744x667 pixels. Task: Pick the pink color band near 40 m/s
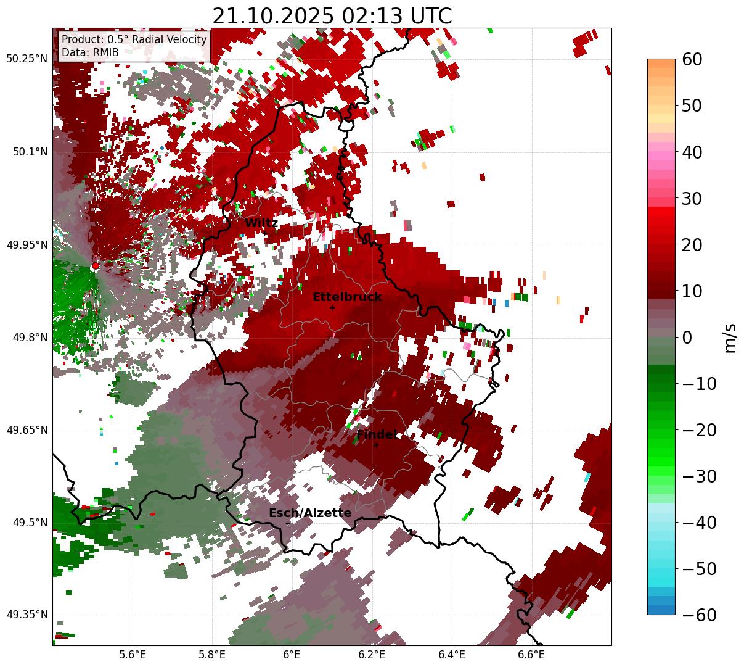(x=661, y=156)
